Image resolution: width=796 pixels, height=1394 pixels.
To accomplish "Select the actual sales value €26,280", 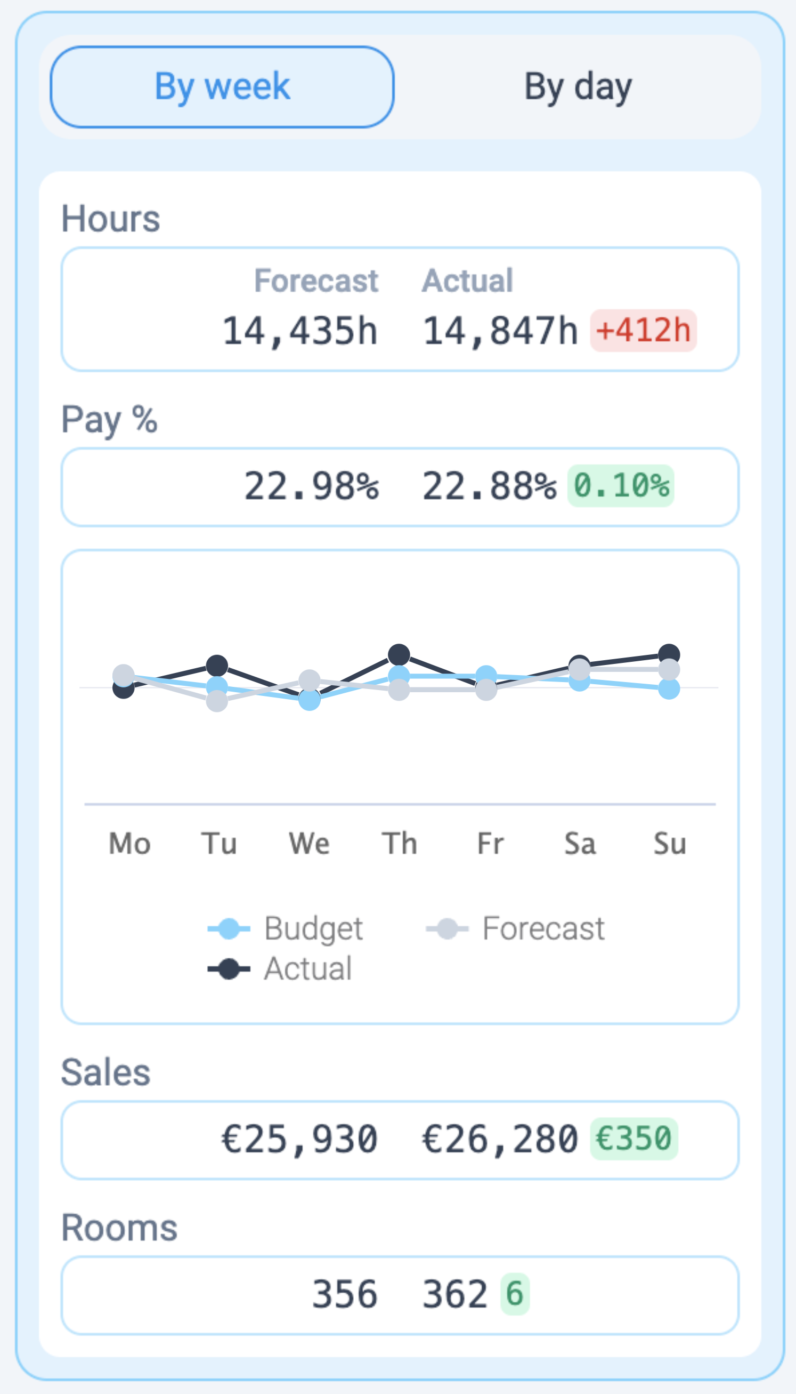I will [500, 1140].
